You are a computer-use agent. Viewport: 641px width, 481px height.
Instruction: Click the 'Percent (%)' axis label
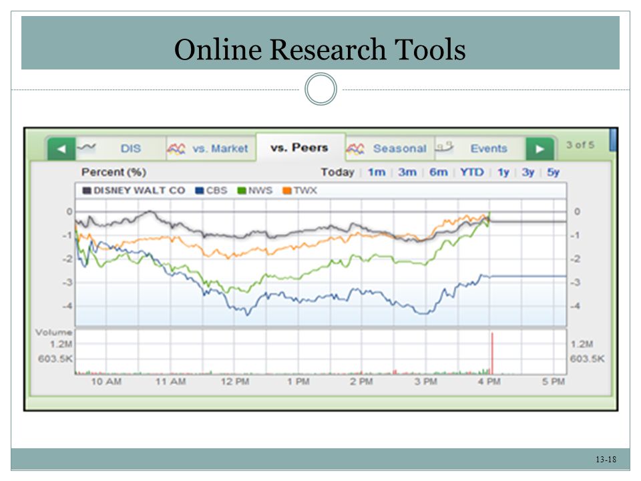tap(114, 172)
